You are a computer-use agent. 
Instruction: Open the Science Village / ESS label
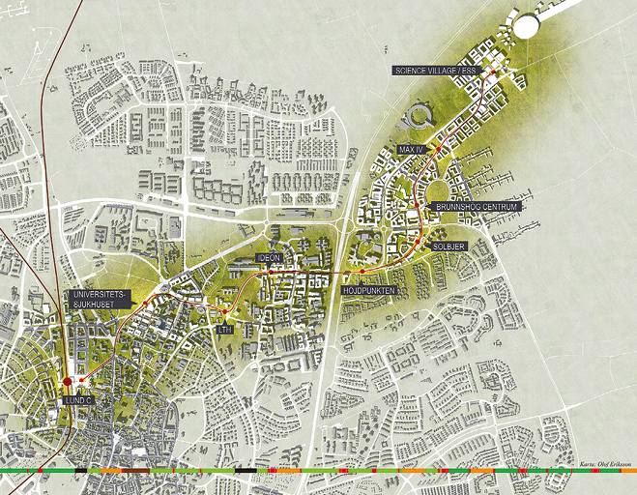437,71
